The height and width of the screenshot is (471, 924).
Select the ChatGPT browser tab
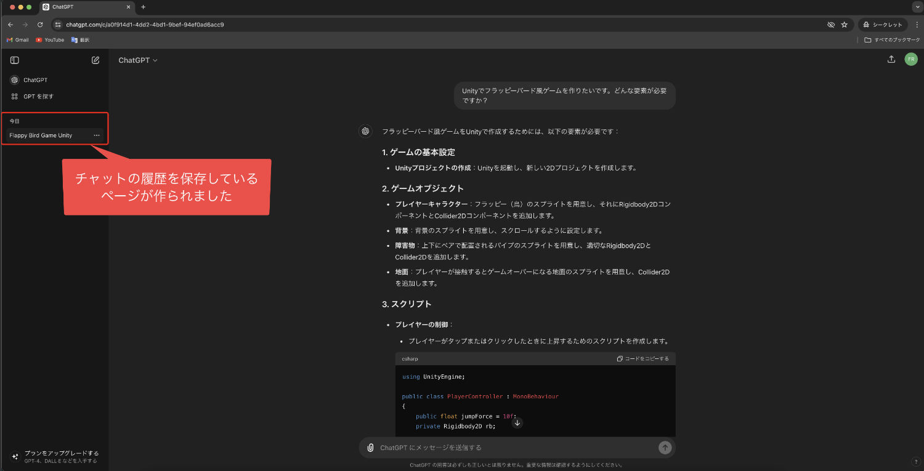86,7
